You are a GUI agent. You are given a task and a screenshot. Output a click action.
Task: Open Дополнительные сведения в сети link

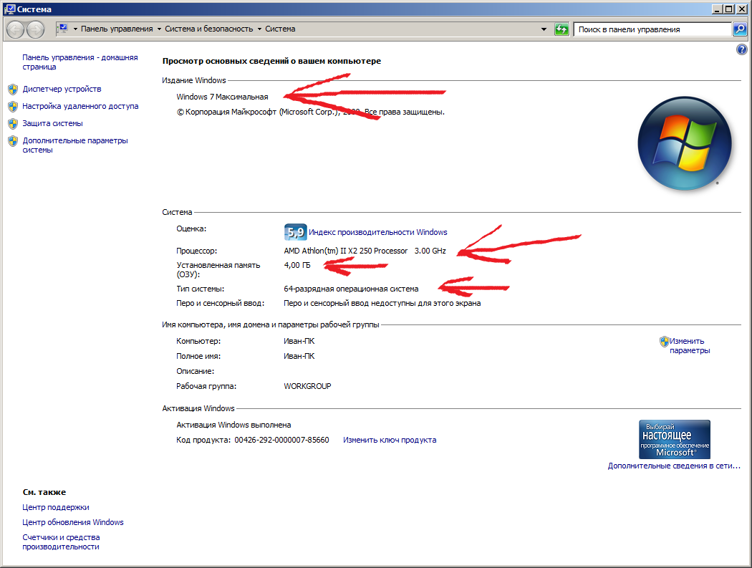tap(674, 466)
